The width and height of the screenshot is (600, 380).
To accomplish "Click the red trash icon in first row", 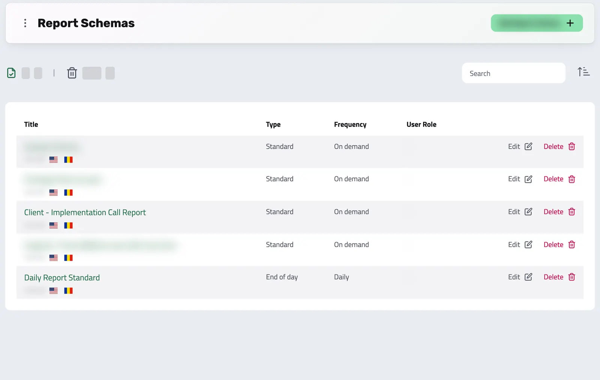I will click(x=571, y=146).
